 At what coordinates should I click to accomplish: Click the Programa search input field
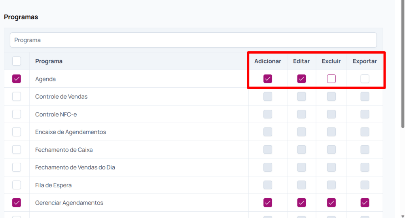point(193,40)
